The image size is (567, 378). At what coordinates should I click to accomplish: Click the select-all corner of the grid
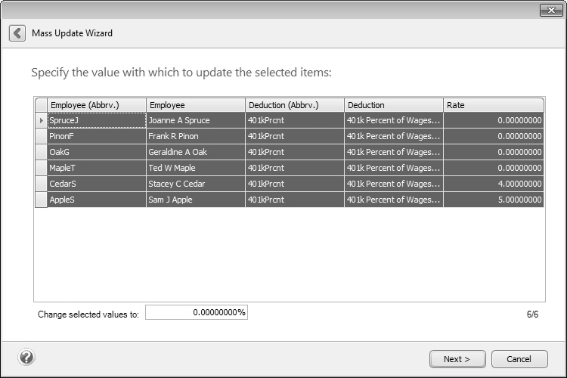[41, 105]
